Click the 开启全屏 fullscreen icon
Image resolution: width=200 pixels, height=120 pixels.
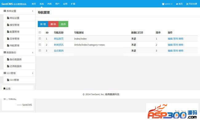(187, 4)
